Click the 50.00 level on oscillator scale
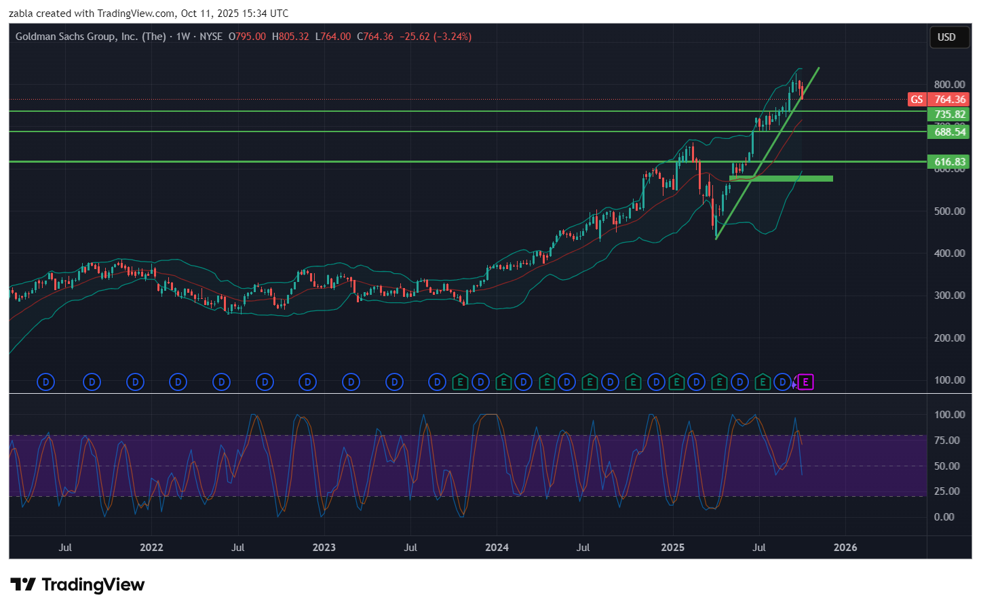 pos(946,466)
